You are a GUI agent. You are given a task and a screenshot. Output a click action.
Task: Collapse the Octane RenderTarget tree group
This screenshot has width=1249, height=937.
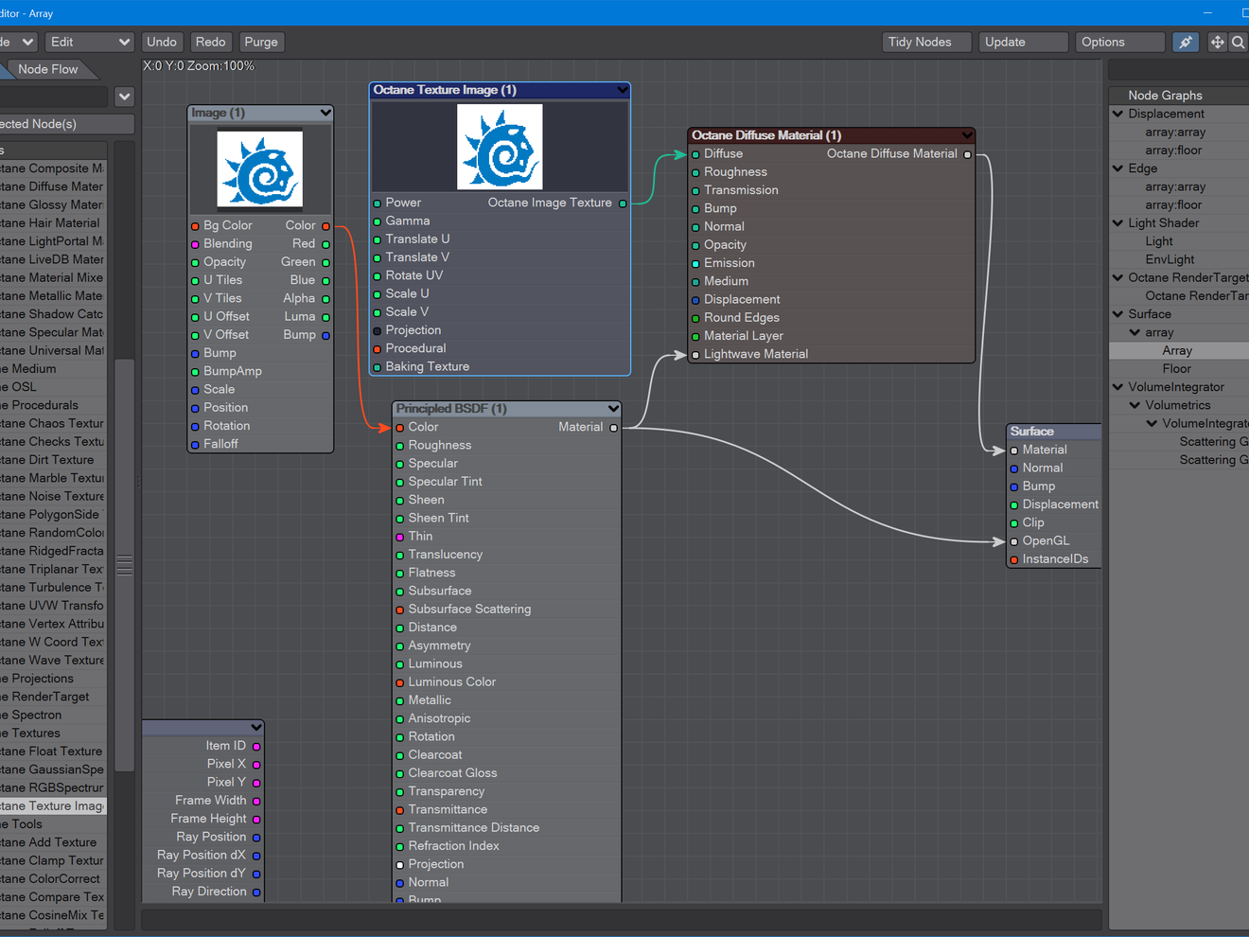pyautogui.click(x=1118, y=277)
